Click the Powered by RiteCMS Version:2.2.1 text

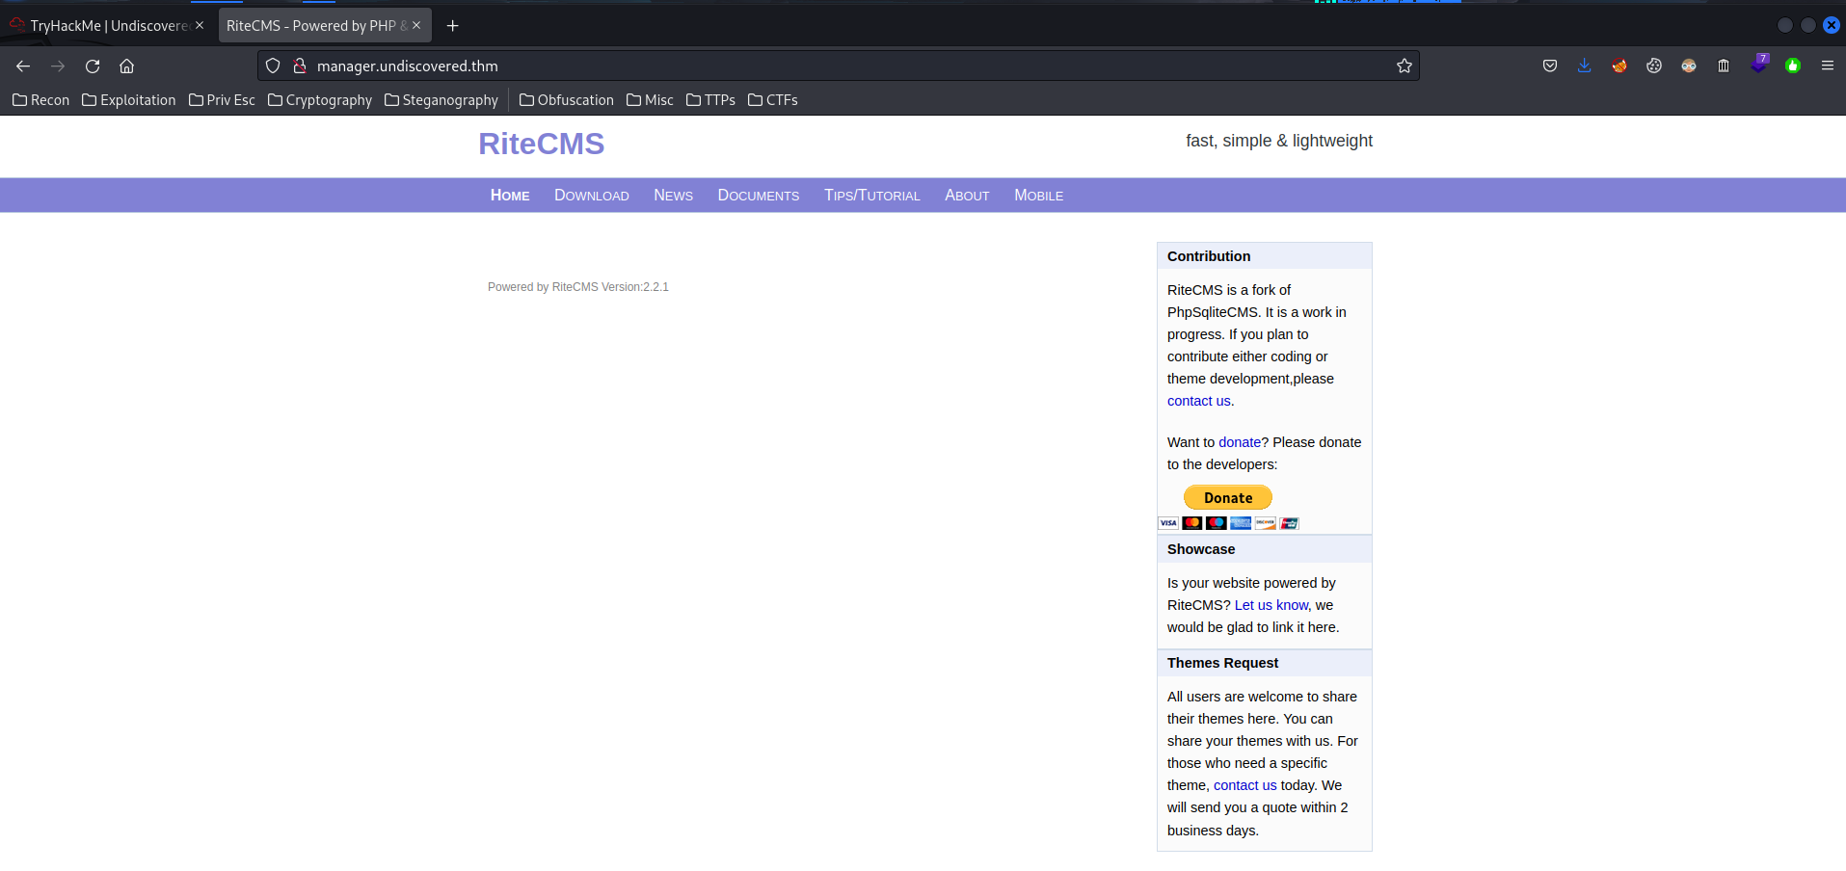click(578, 287)
